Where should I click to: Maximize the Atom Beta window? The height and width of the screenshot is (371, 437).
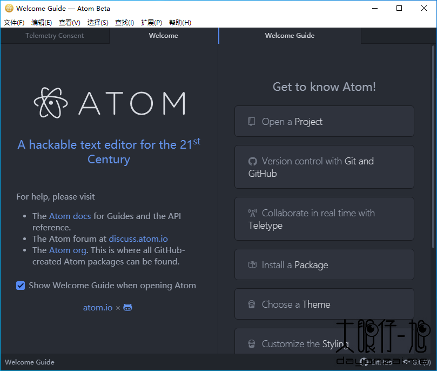(x=399, y=8)
